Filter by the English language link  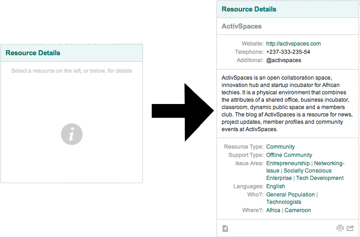point(275,186)
